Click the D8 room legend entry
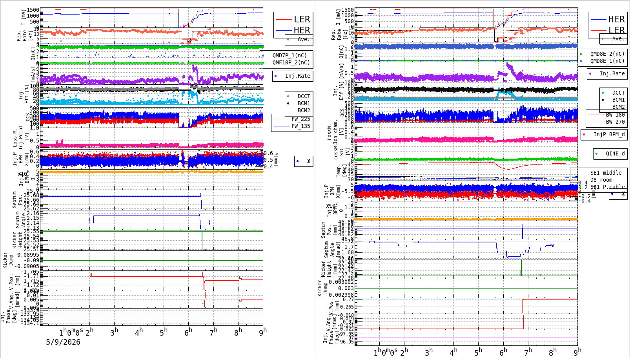 (601, 180)
